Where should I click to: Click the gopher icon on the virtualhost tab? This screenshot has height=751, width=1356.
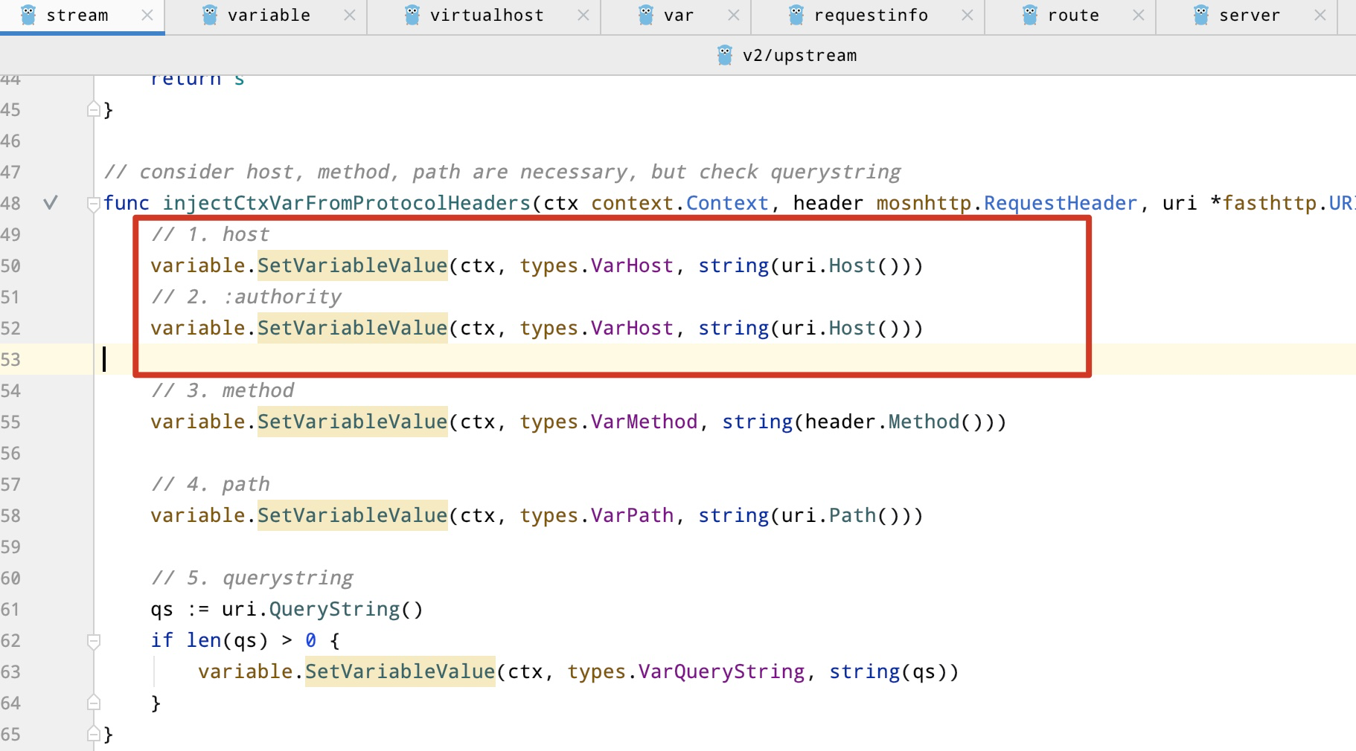pyautogui.click(x=411, y=15)
